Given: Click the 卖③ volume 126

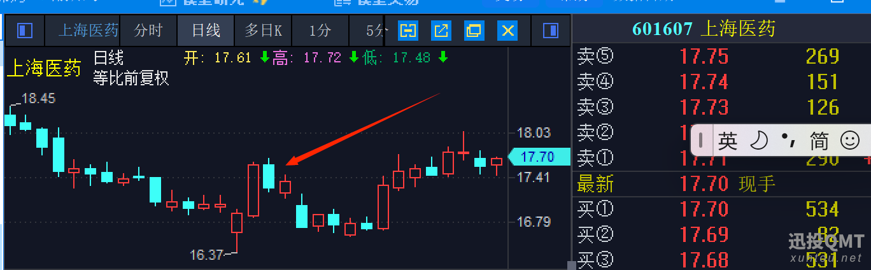Looking at the screenshot, I should pos(822,108).
